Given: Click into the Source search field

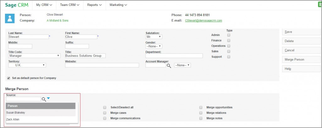Looking at the screenshot, I should tap(23, 99).
